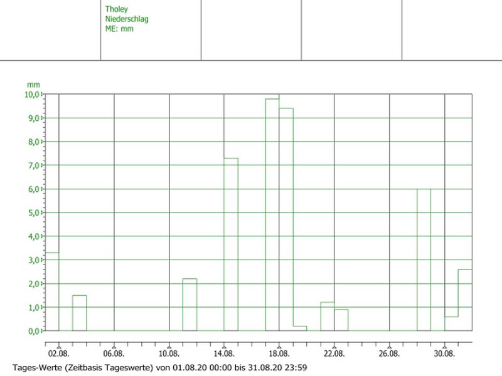Click the "ME: mm" unit text
This screenshot has height=376, width=502.
pyautogui.click(x=119, y=28)
